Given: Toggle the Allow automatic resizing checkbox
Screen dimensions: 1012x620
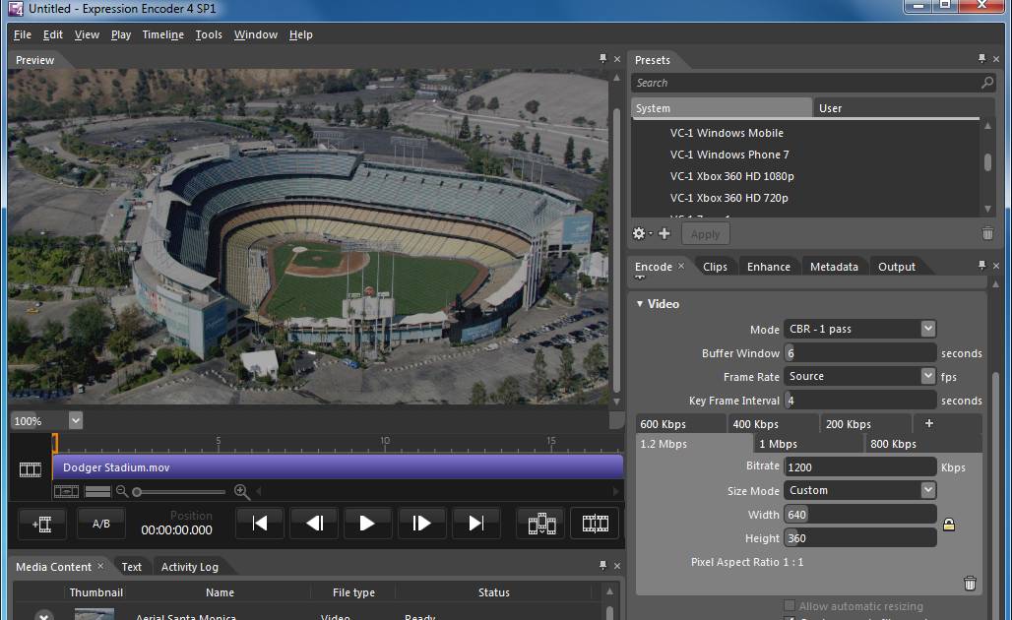Looking at the screenshot, I should click(790, 606).
